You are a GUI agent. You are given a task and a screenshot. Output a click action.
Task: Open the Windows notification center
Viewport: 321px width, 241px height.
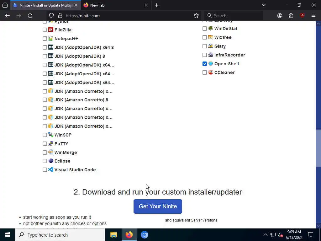pyautogui.click(x=311, y=235)
